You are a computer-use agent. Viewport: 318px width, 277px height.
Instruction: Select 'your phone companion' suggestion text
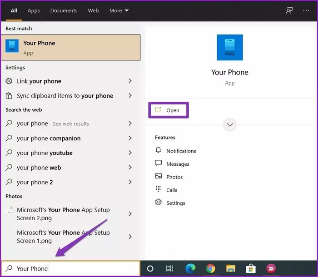(49, 138)
